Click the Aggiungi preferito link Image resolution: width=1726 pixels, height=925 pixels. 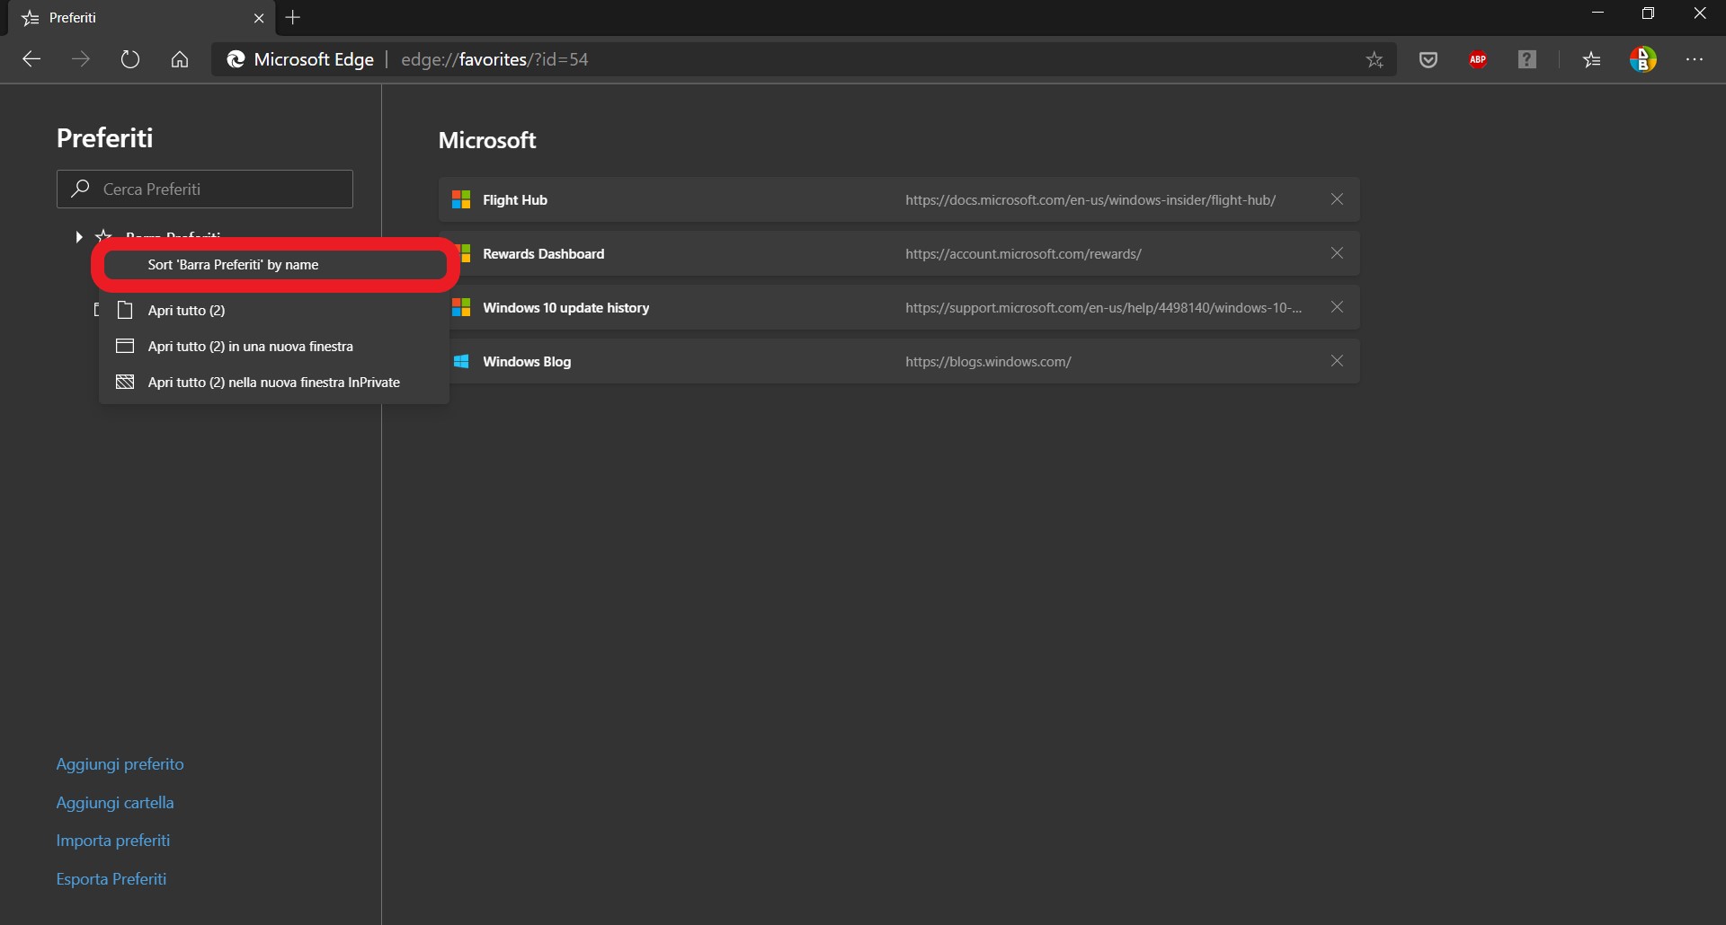pos(120,764)
